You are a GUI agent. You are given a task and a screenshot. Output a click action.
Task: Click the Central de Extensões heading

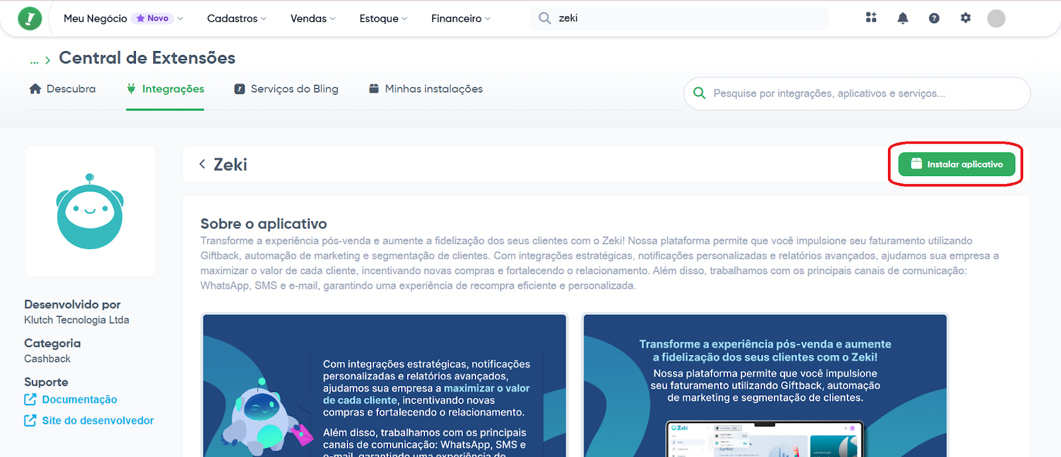pyautogui.click(x=147, y=58)
